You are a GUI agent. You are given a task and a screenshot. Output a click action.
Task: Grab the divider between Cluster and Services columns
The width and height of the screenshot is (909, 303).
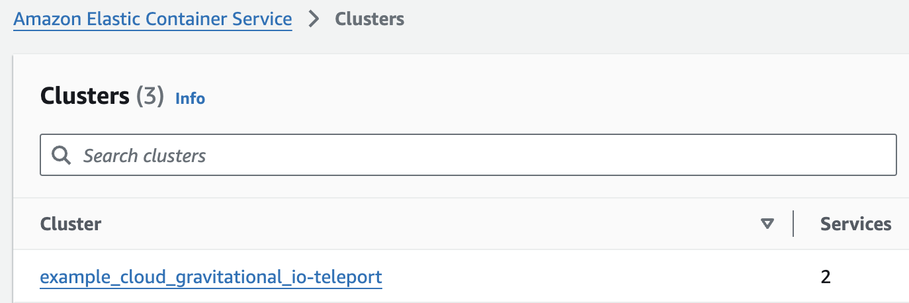point(793,224)
